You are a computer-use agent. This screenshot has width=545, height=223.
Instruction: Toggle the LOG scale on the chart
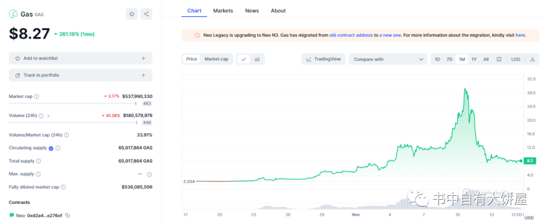(x=515, y=59)
